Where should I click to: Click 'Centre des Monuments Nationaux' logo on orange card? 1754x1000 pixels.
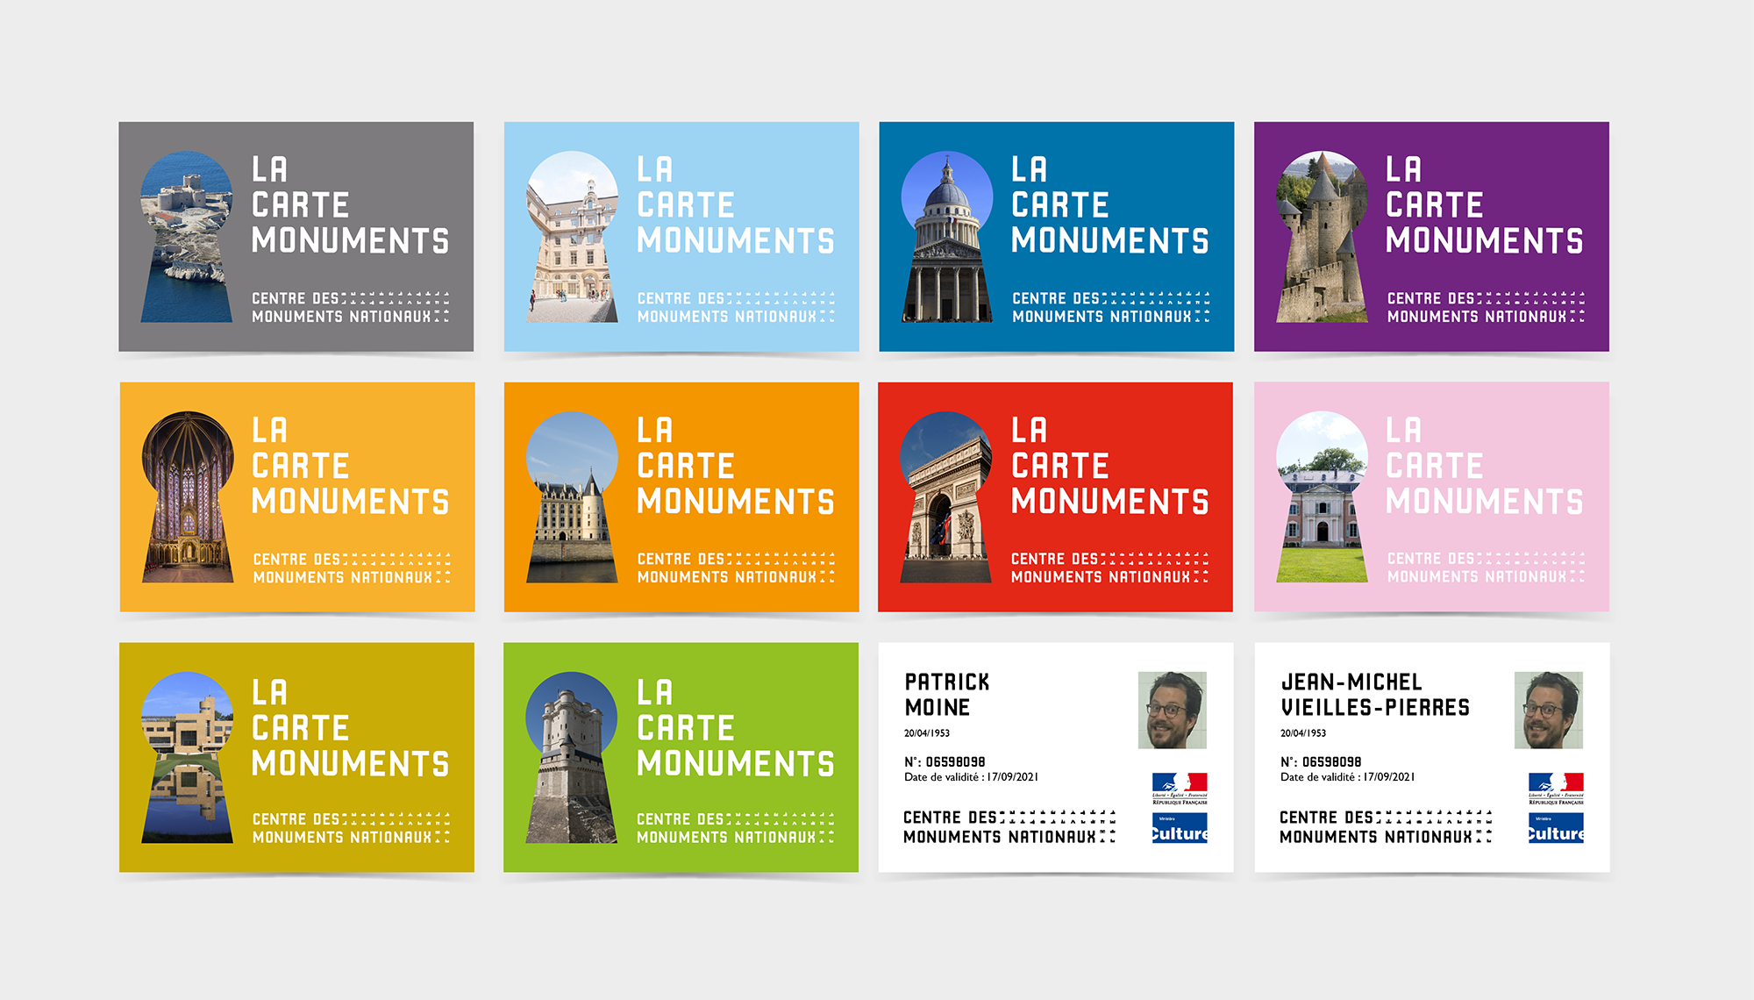pyautogui.click(x=736, y=568)
